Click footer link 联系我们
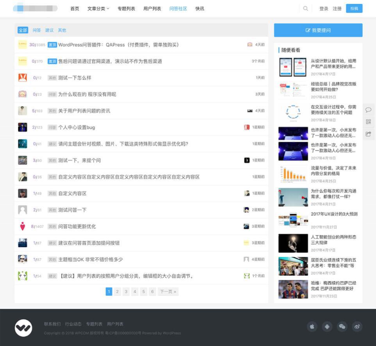This screenshot has width=376, height=346. click(52, 324)
